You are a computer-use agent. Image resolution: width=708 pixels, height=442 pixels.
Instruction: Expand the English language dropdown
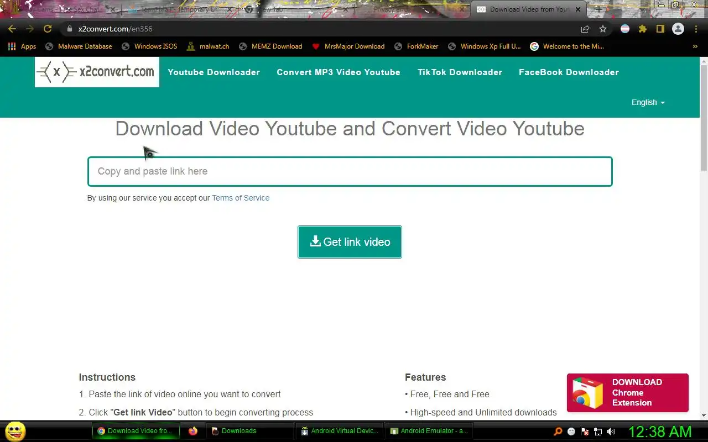click(x=648, y=102)
